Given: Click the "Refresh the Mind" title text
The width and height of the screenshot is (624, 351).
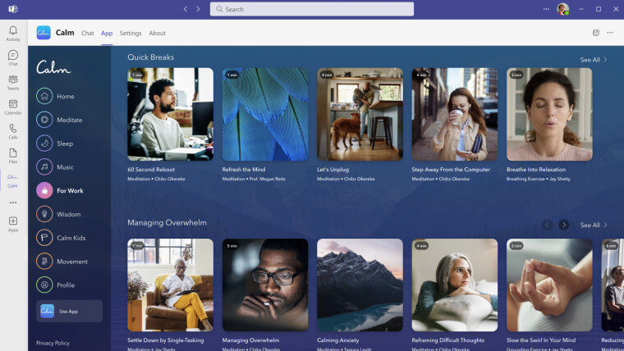Looking at the screenshot, I should pos(244,169).
